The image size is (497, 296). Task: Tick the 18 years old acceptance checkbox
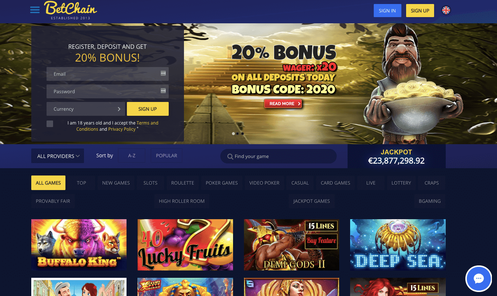(x=50, y=124)
